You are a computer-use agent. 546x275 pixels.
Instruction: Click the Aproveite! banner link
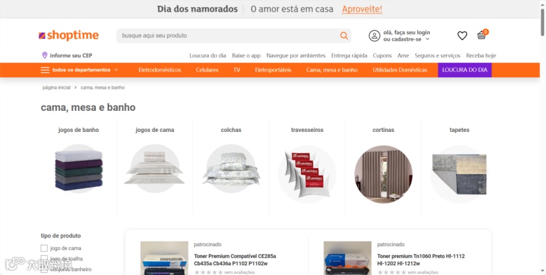click(362, 9)
